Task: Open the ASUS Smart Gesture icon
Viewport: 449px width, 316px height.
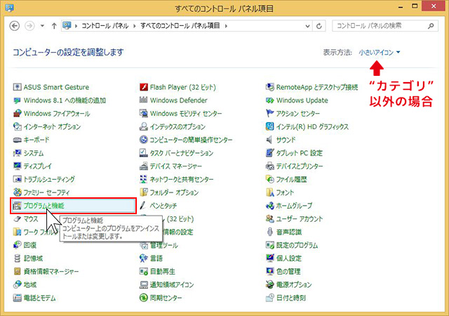Action: pos(17,87)
